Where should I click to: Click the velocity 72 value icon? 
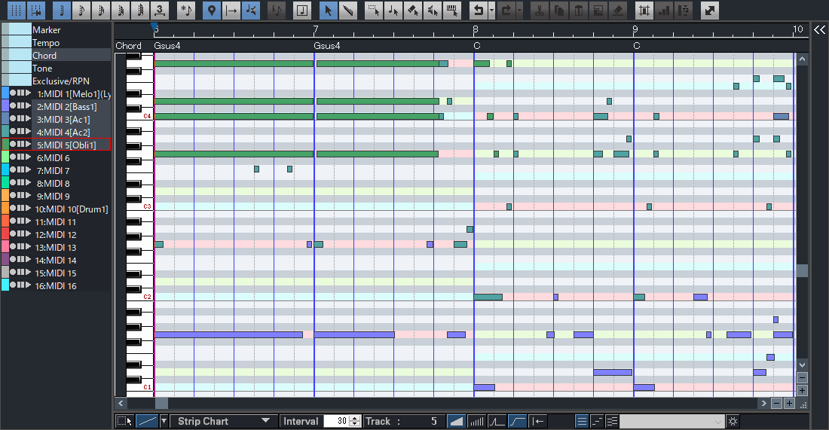pyautogui.click(x=683, y=10)
